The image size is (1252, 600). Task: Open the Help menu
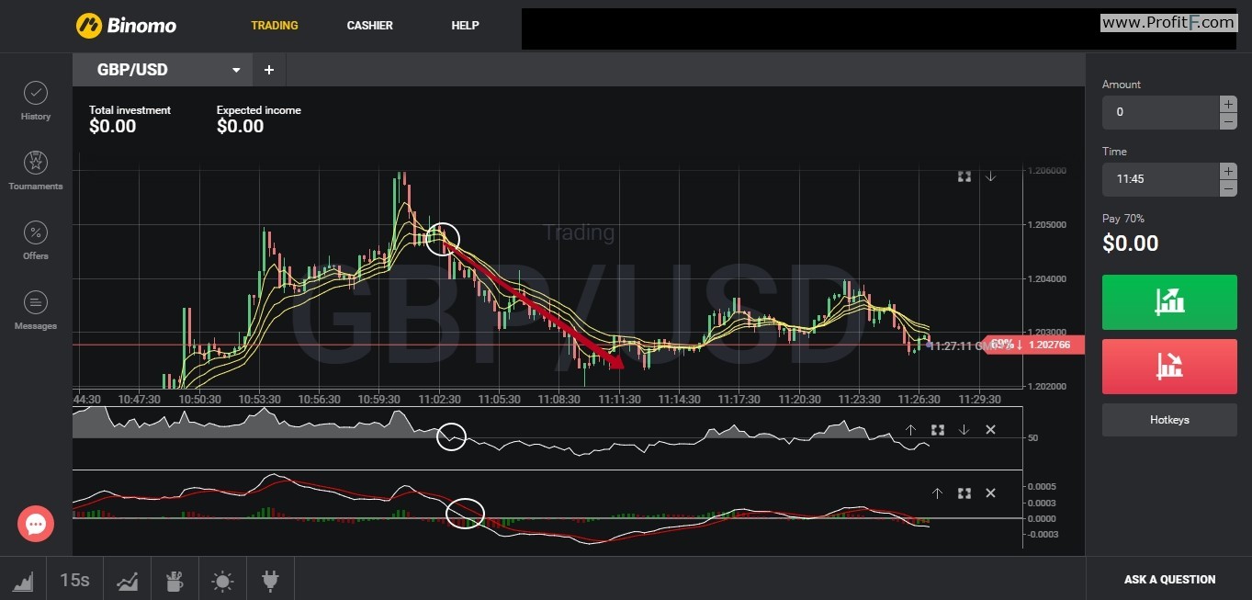pyautogui.click(x=466, y=26)
